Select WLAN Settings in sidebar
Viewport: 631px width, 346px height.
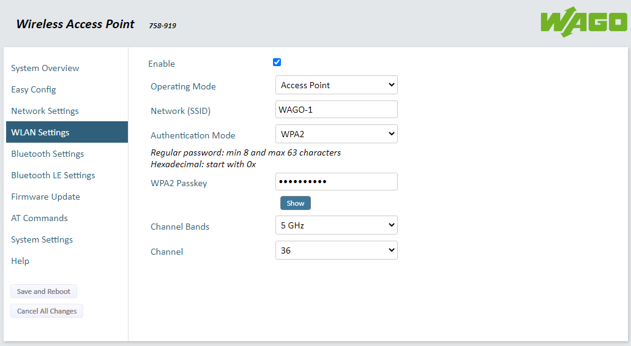point(40,132)
